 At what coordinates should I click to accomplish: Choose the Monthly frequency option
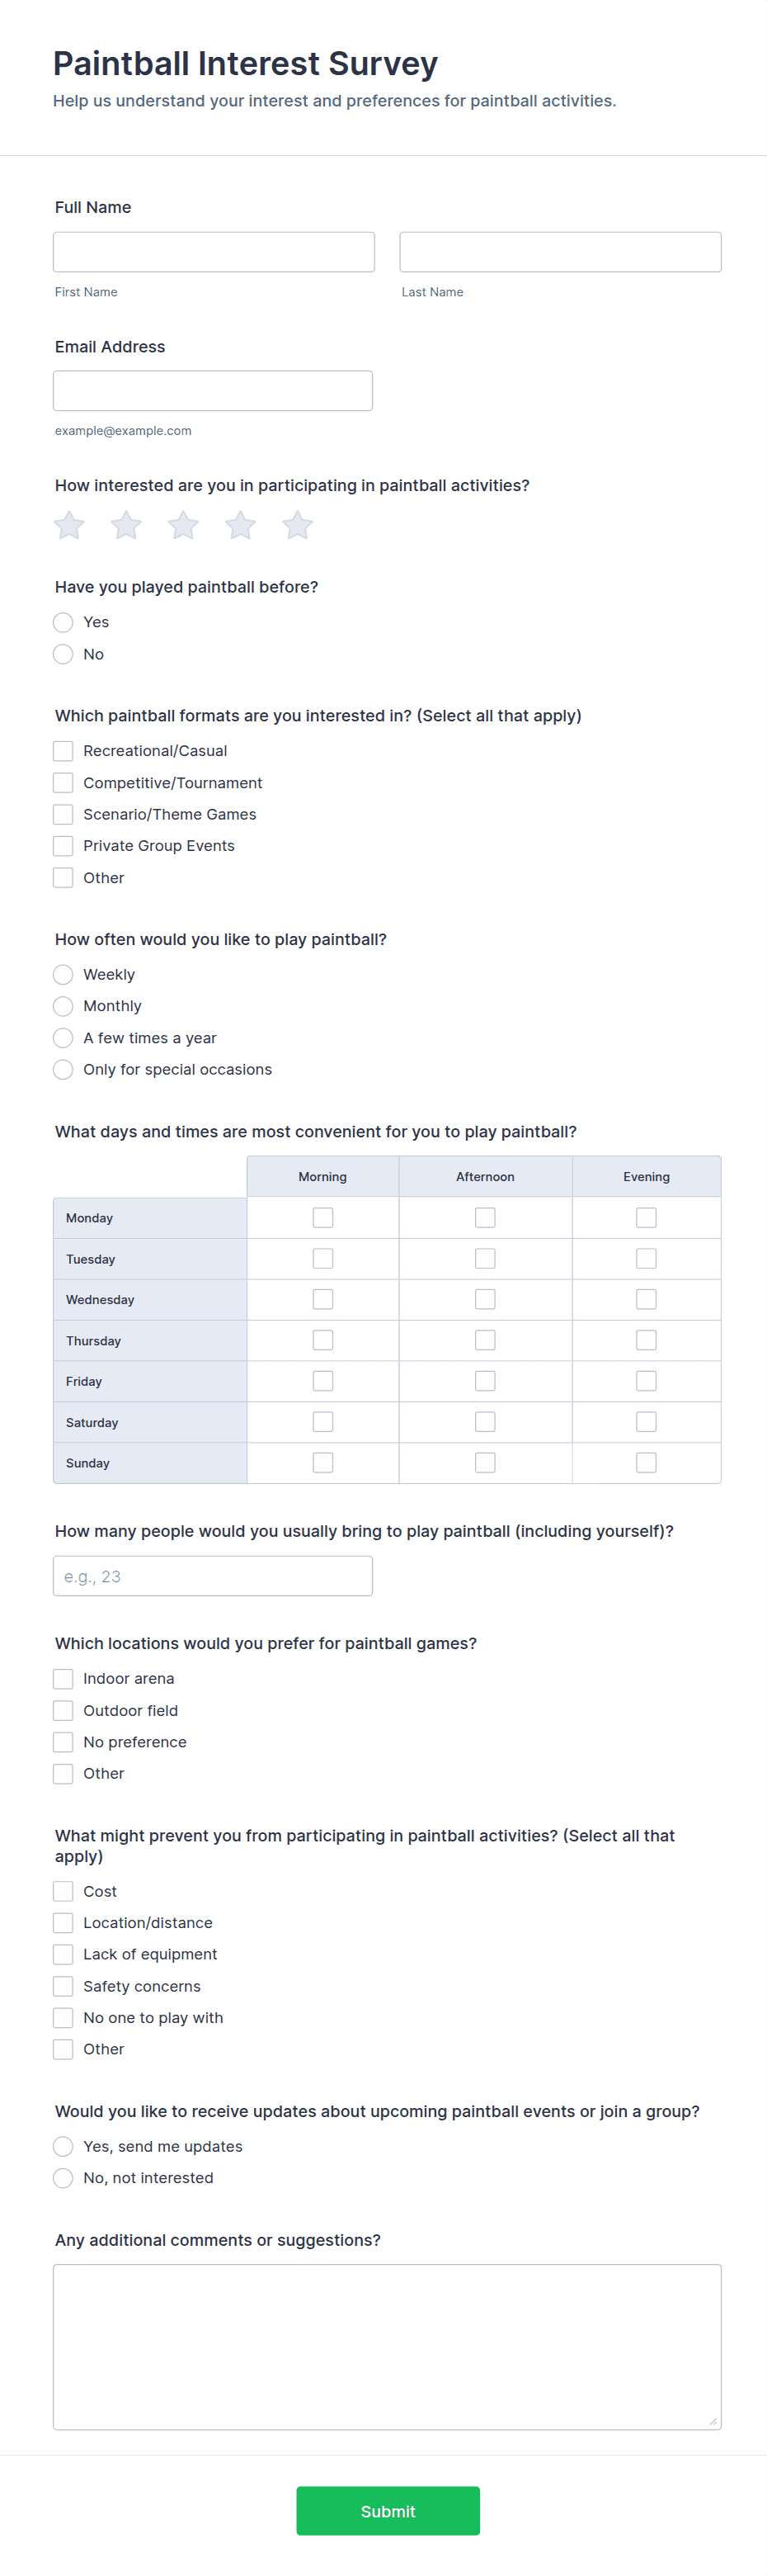click(63, 1006)
